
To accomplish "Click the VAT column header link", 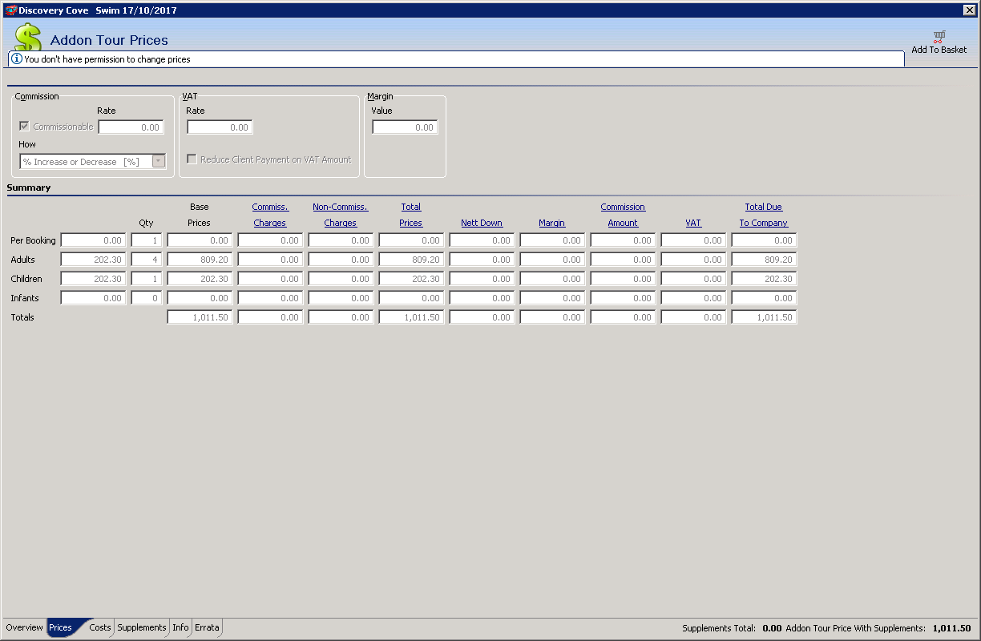I will click(x=693, y=223).
